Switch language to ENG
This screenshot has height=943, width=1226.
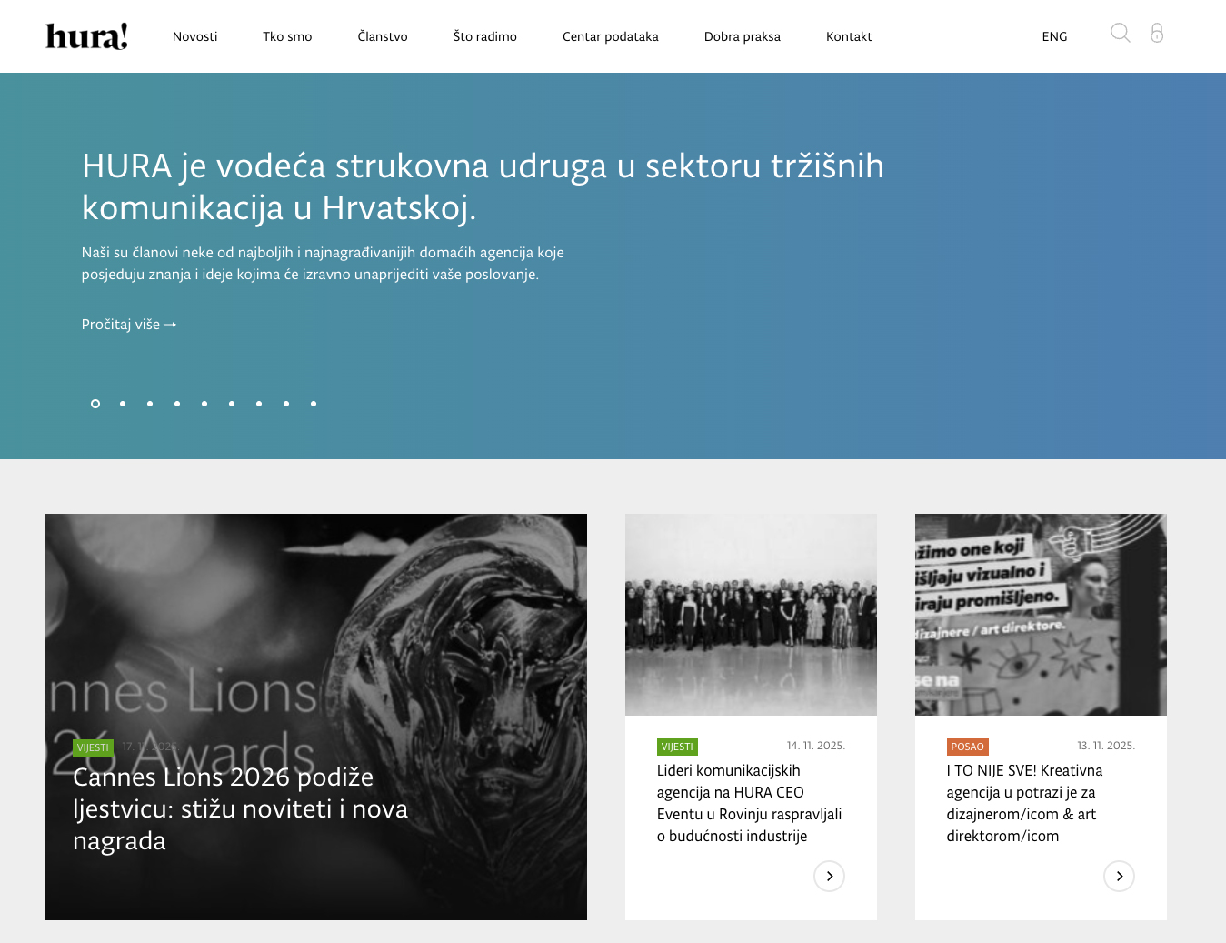pos(1054,36)
